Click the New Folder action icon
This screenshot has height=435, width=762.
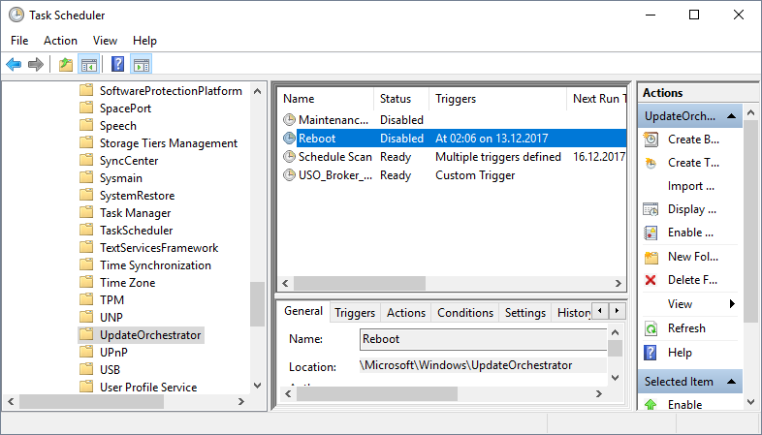tap(650, 257)
